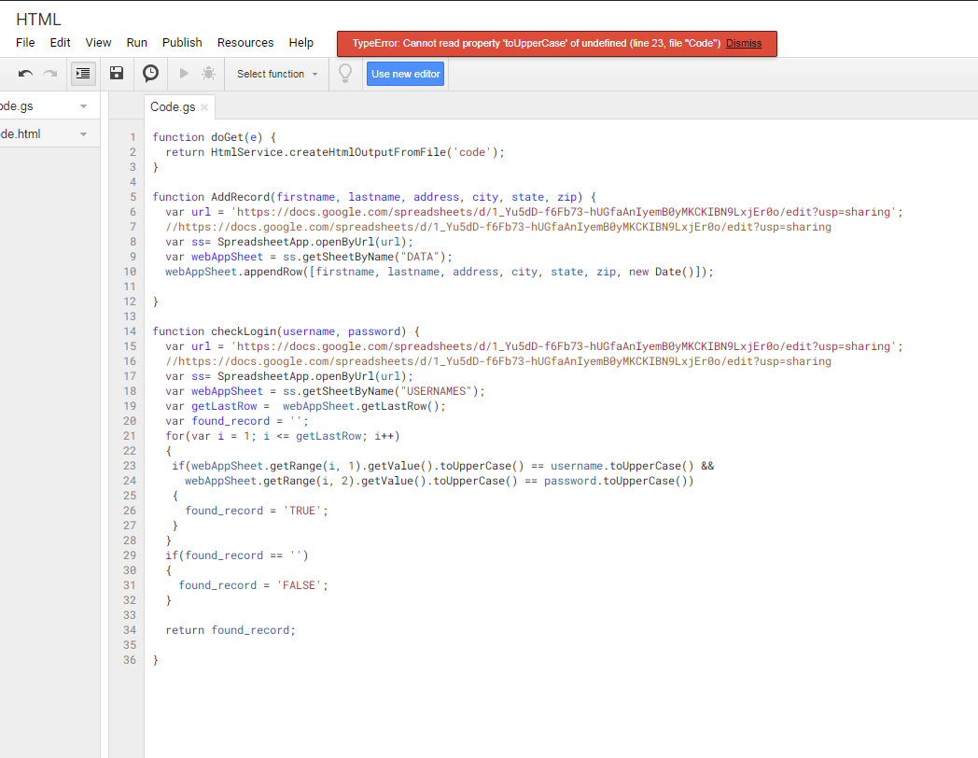Image resolution: width=978 pixels, height=758 pixels.
Task: Toggle the indent formatting button
Action: click(83, 74)
